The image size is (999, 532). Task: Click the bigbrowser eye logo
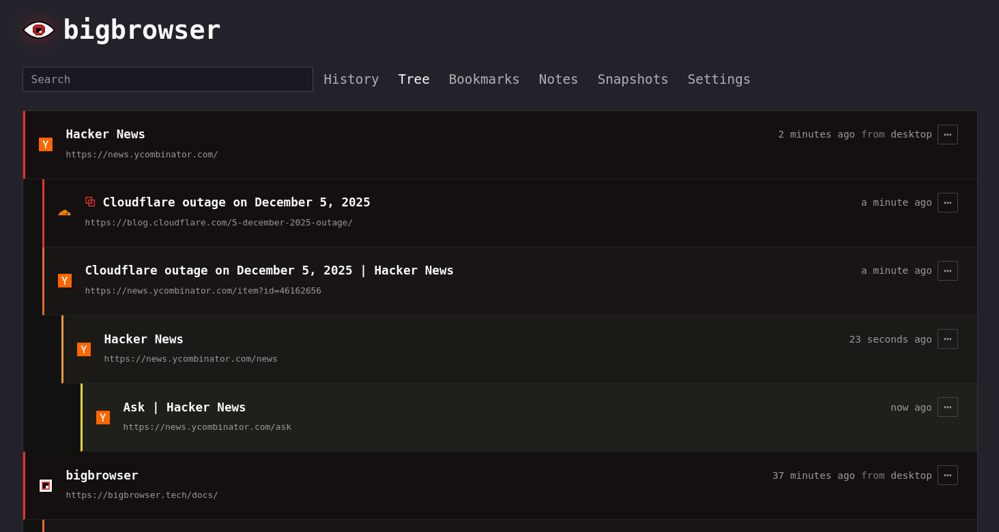coord(39,30)
